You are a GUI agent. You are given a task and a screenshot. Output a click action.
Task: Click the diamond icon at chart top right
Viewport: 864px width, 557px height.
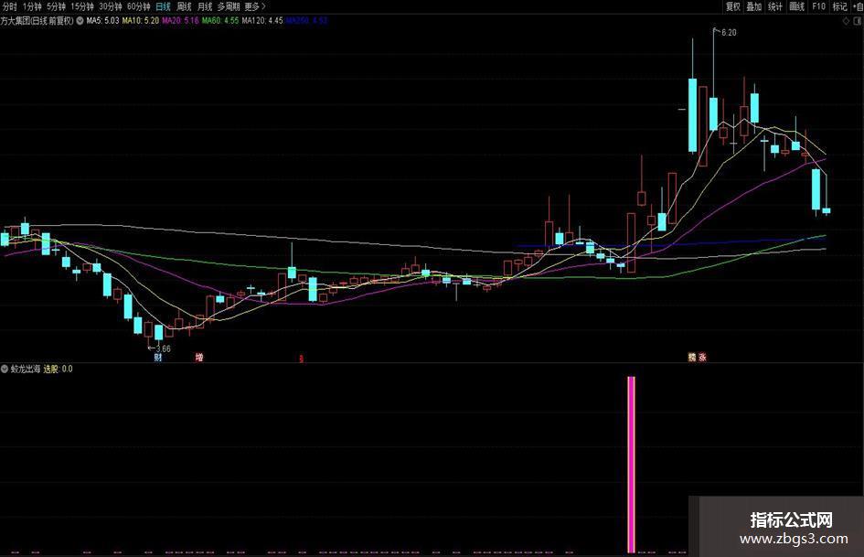[x=846, y=21]
